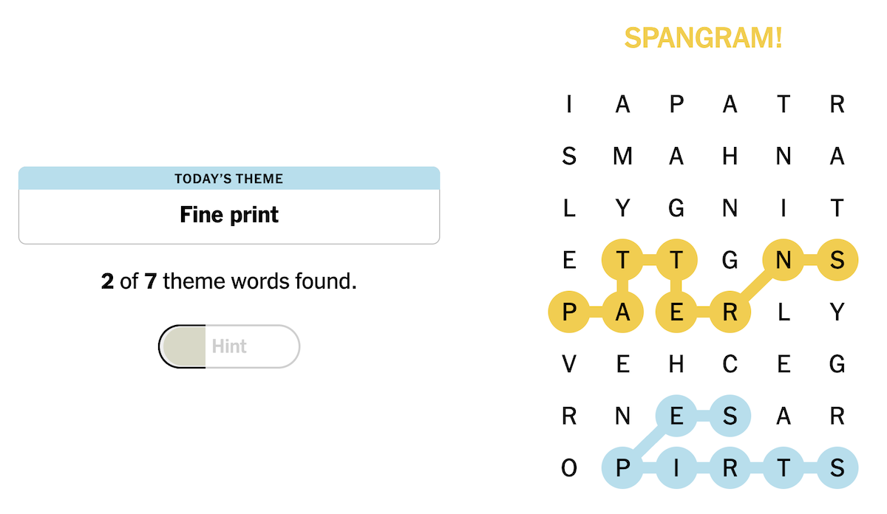
Task: Click the SPANGRAM! banner text
Action: (704, 38)
